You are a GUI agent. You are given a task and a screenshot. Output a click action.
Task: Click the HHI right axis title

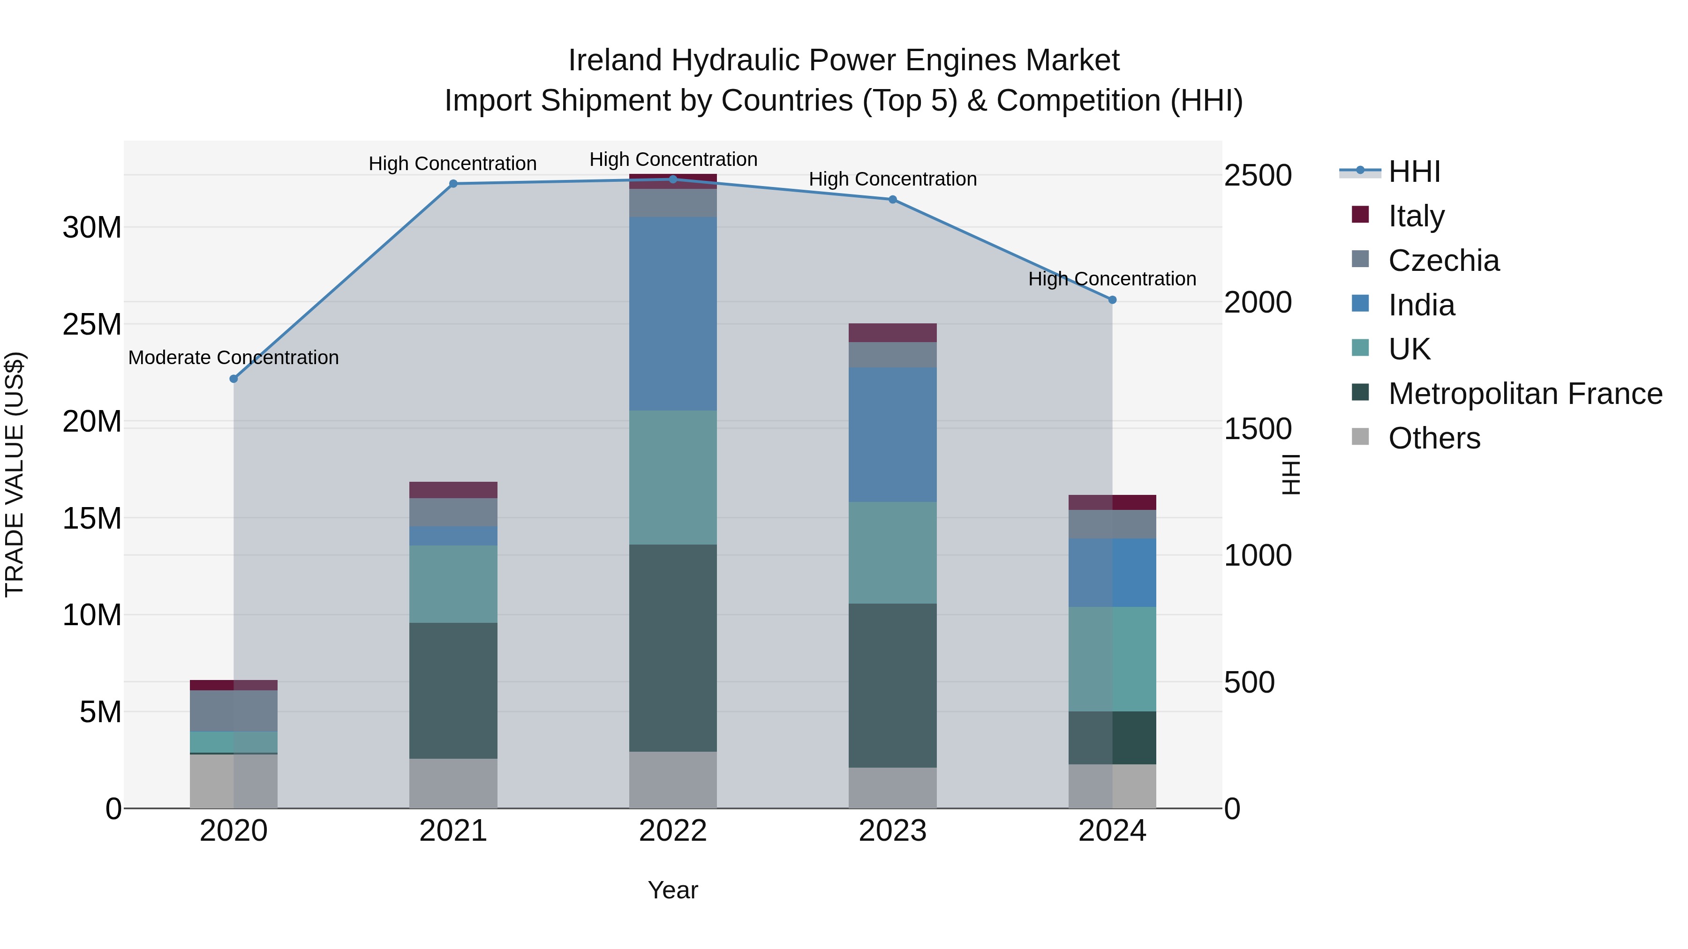[x=1291, y=475]
